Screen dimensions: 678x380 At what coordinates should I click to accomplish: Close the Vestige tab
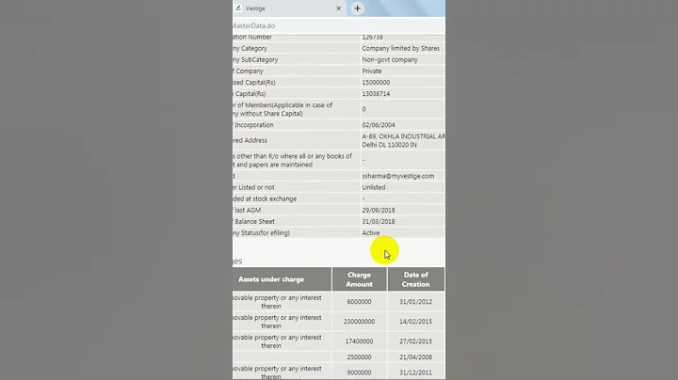coord(339,8)
